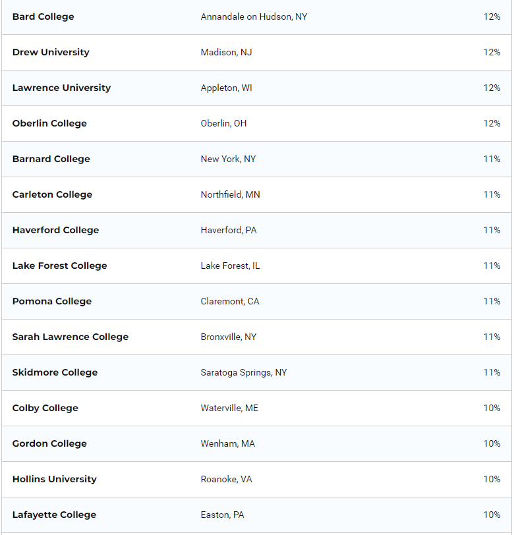Open Carleton College page
Screen dimensions: 514x535
click(x=52, y=194)
